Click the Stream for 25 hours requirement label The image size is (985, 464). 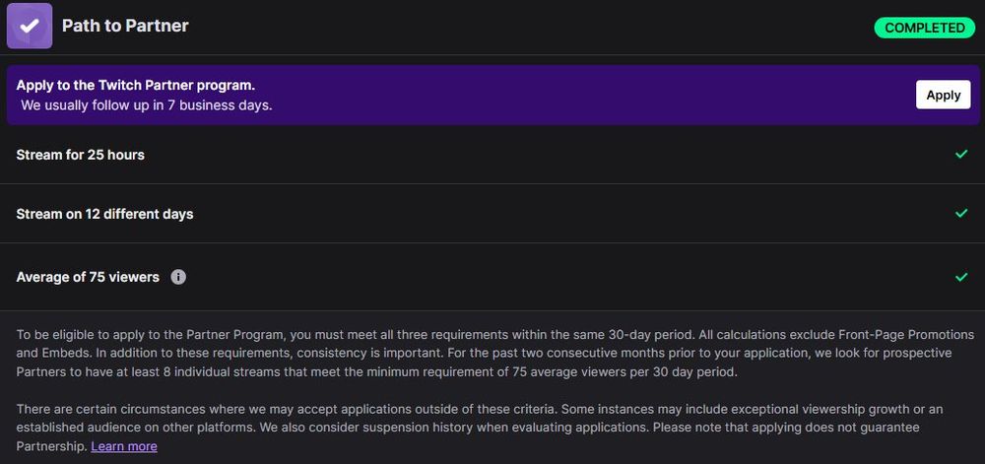(x=81, y=155)
